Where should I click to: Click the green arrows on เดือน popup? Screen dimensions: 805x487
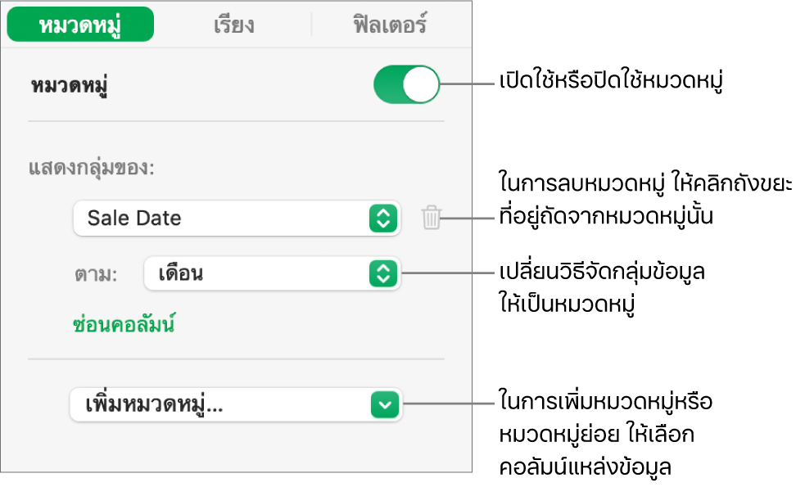point(383,273)
